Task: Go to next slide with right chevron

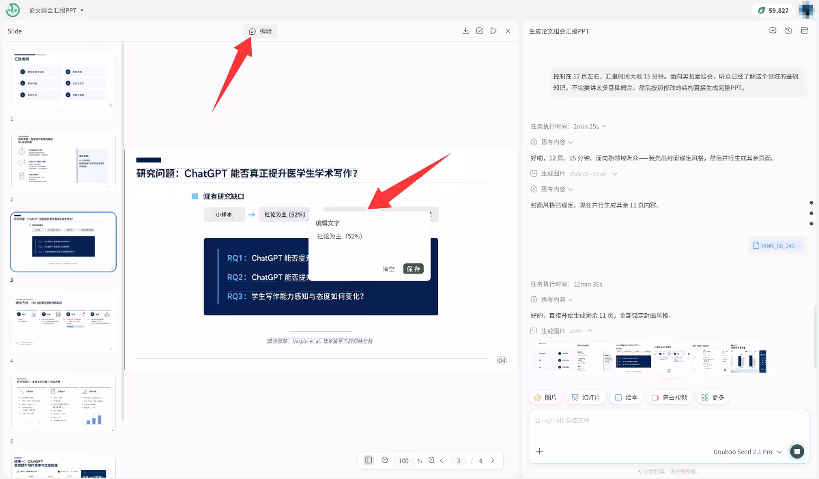Action: coord(493,461)
